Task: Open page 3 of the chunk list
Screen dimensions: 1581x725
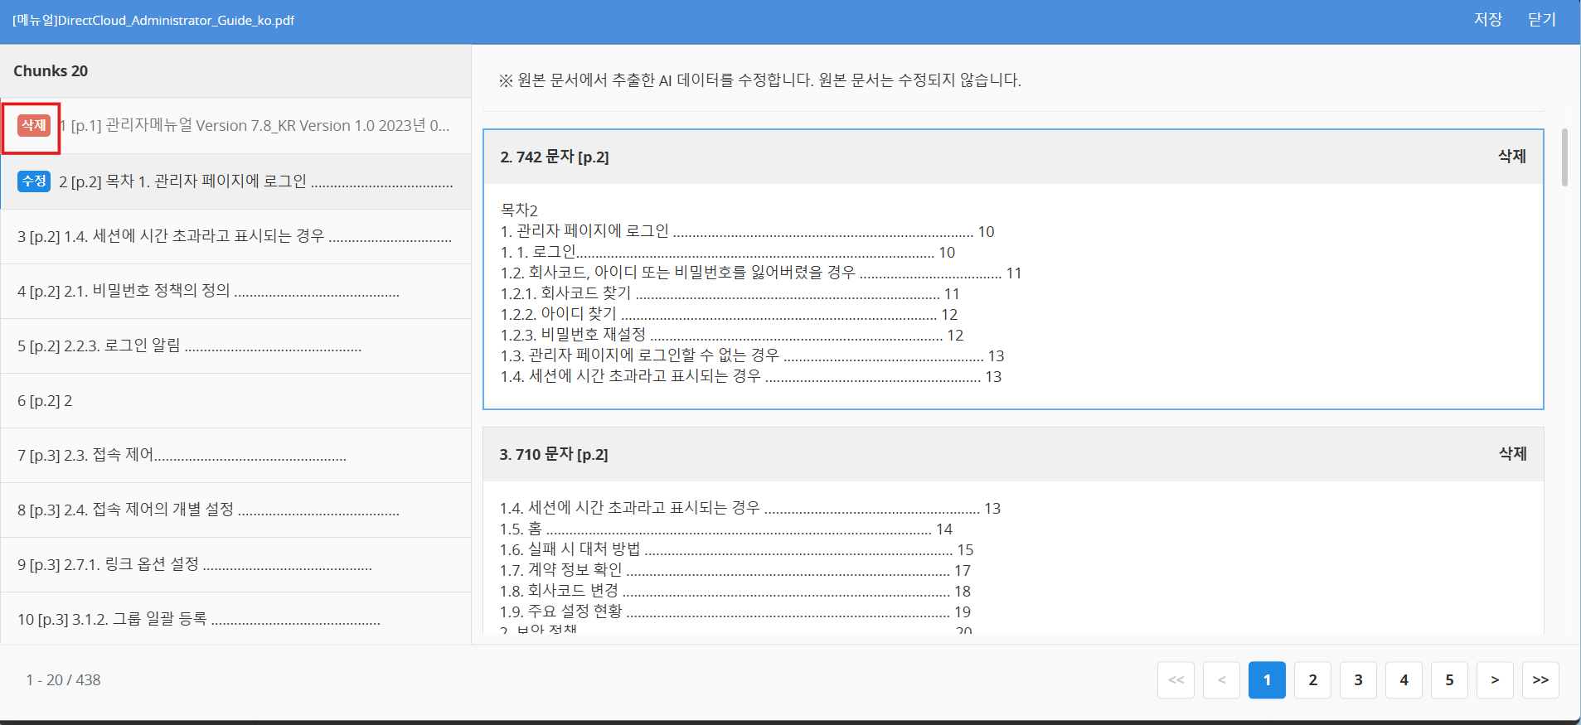Action: [x=1358, y=679]
